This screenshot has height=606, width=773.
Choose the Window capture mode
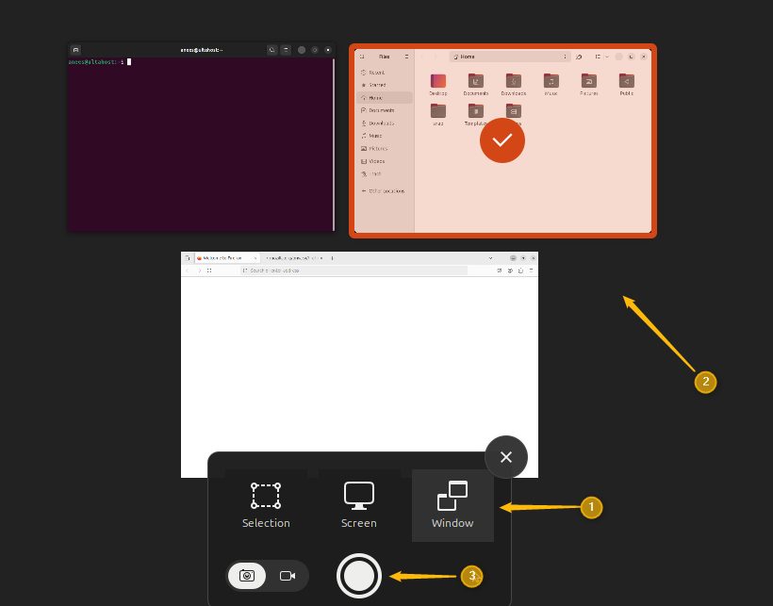pos(452,505)
